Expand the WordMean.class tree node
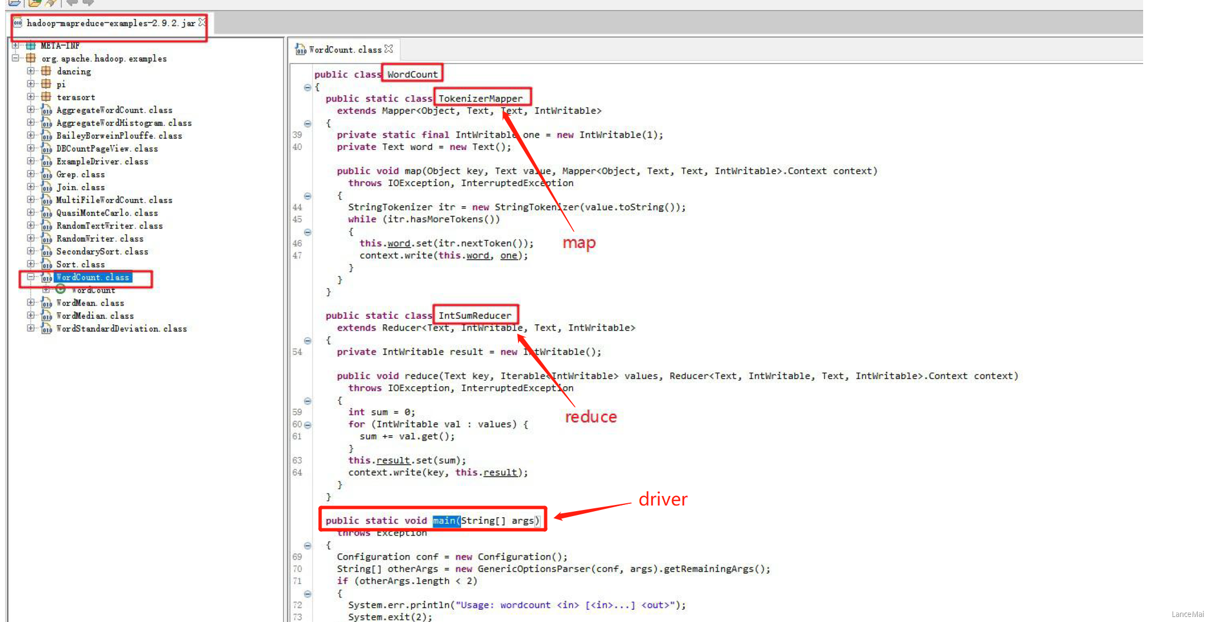Image resolution: width=1209 pixels, height=622 pixels. (x=31, y=303)
